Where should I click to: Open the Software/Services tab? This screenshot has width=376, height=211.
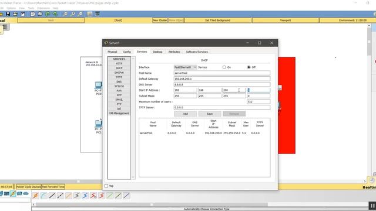197,52
